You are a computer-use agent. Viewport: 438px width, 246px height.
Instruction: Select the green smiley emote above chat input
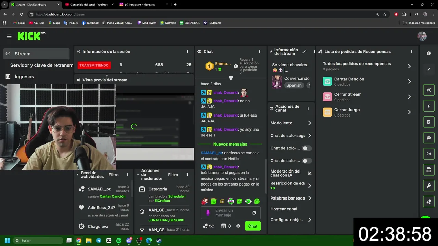pyautogui.click(x=257, y=201)
